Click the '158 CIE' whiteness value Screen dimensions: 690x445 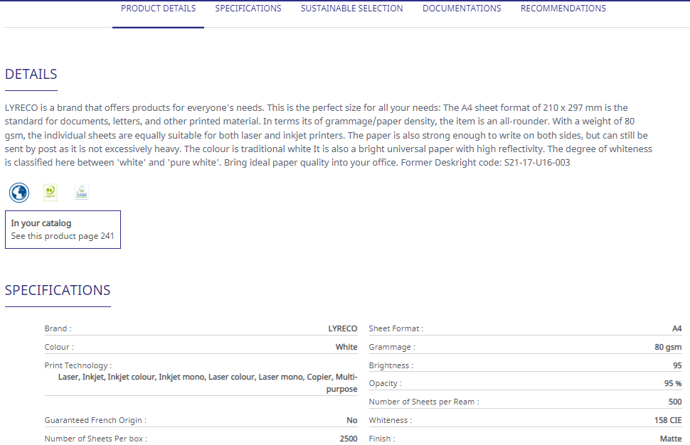coord(668,420)
